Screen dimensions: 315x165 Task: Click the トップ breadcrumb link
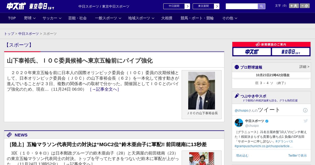point(9,34)
